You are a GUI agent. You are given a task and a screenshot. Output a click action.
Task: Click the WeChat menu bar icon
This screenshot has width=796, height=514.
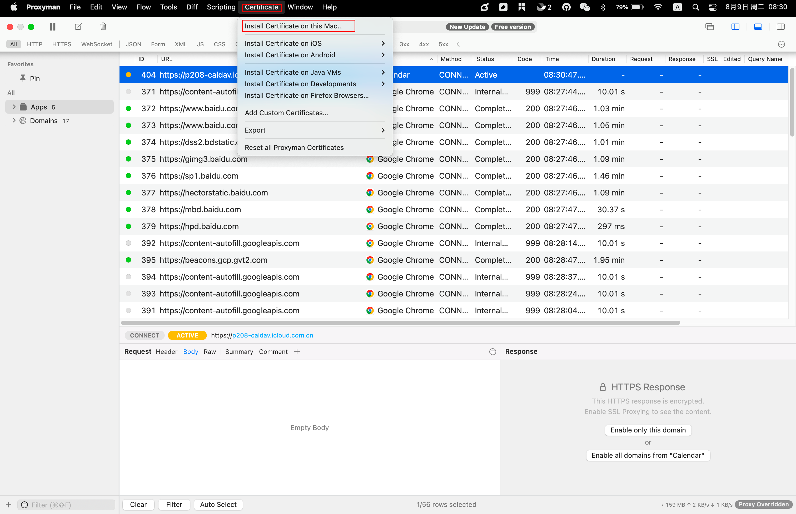click(584, 7)
